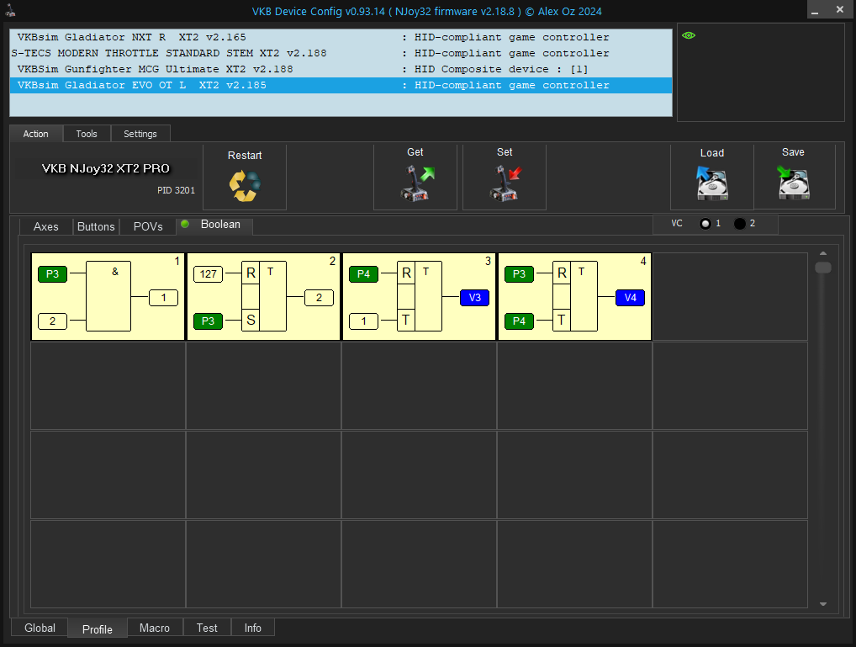Click the AND gate block in cell 1
Screen dimensions: 856x647
pyautogui.click(x=108, y=296)
